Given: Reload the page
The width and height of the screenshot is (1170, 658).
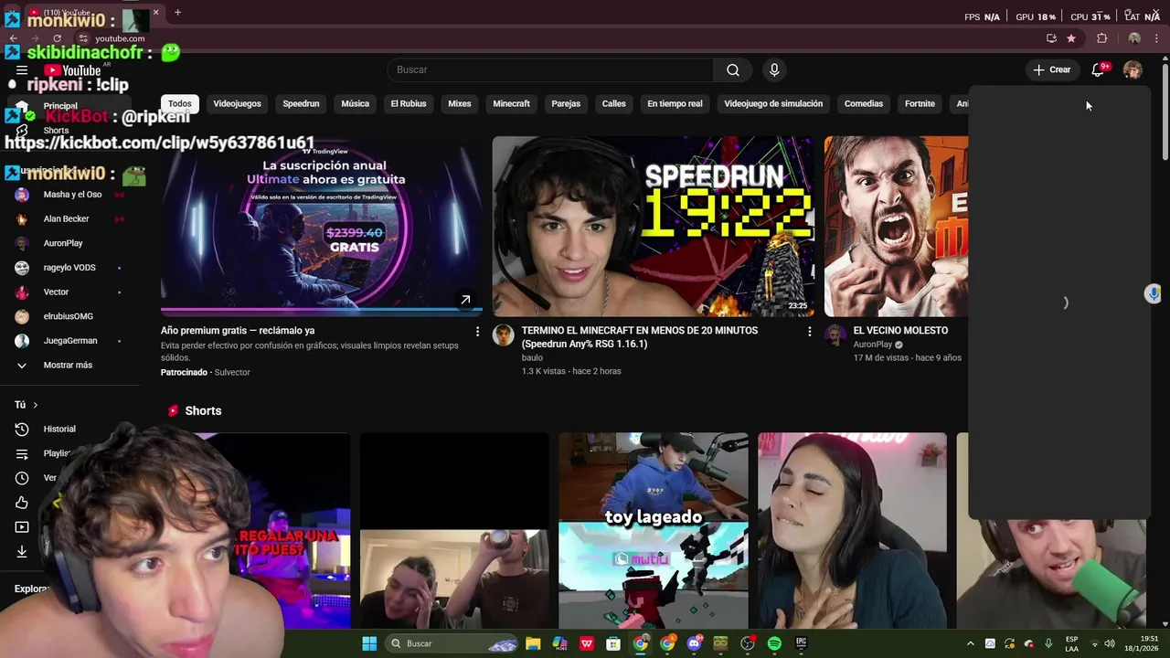Looking at the screenshot, I should (x=57, y=38).
